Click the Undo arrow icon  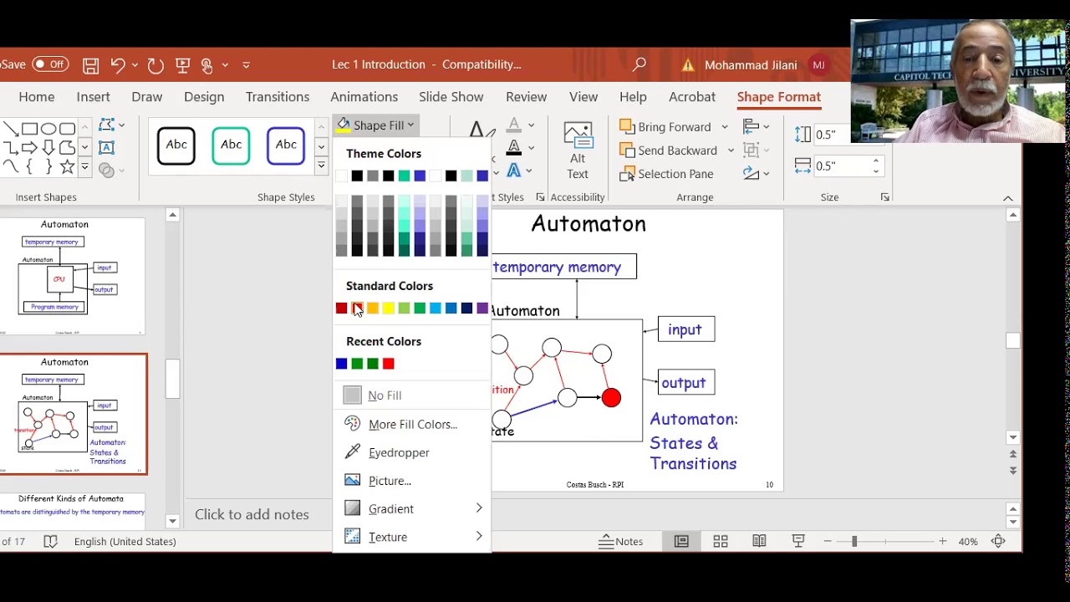click(117, 65)
